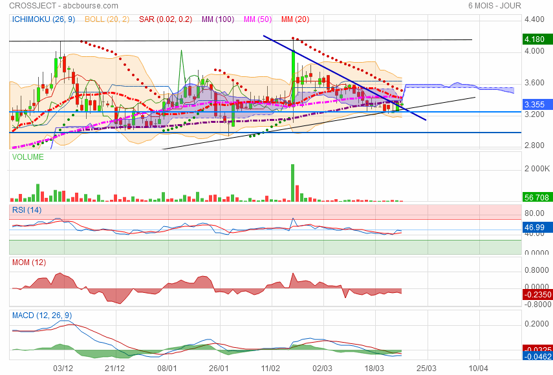Click the red -0.2350 momentum value tag
Viewport: 553px width, 375px height.
coord(537,294)
